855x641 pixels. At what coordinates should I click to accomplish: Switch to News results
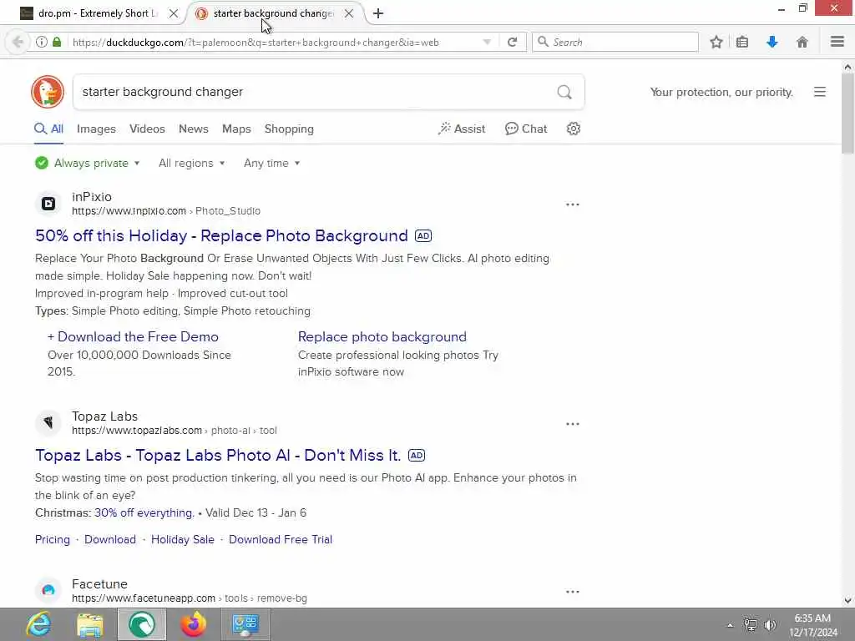[194, 129]
